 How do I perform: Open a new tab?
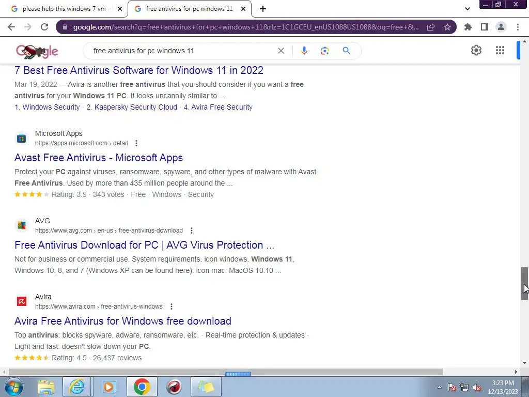click(x=263, y=9)
